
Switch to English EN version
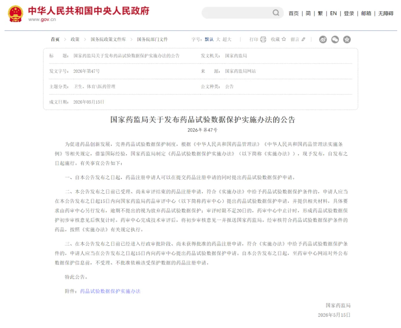point(333,13)
